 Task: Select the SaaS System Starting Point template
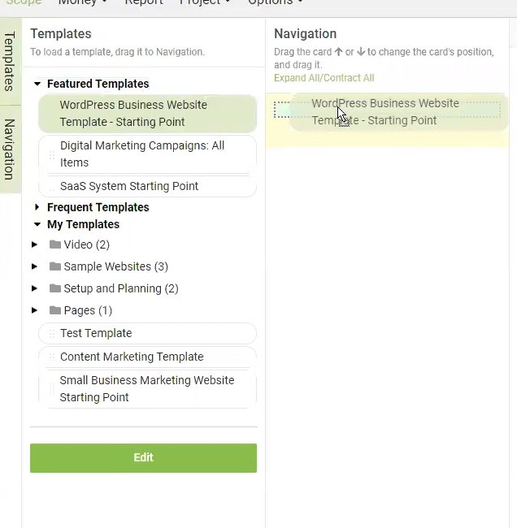pos(148,186)
